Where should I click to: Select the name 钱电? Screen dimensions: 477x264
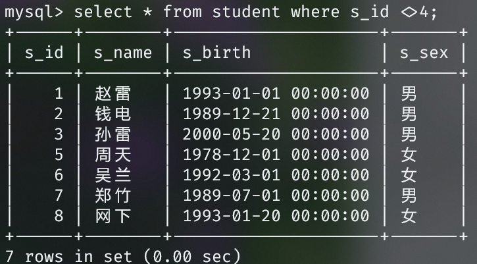tap(113, 114)
